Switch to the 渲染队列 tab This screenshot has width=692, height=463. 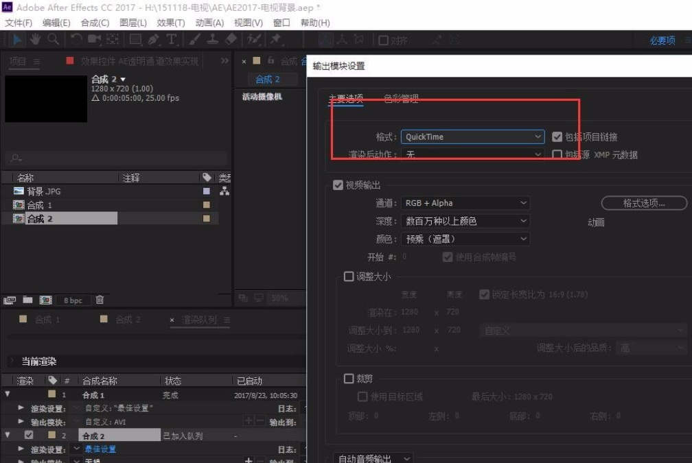click(x=200, y=320)
